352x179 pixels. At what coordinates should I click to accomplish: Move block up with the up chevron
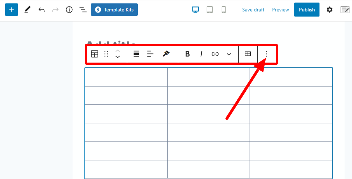coord(118,51)
